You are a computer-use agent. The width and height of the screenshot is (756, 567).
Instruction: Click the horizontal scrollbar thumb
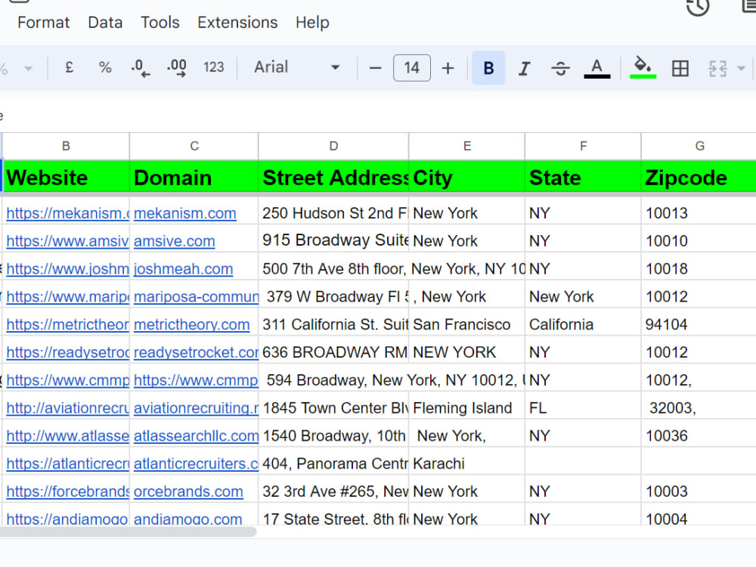click(x=128, y=531)
